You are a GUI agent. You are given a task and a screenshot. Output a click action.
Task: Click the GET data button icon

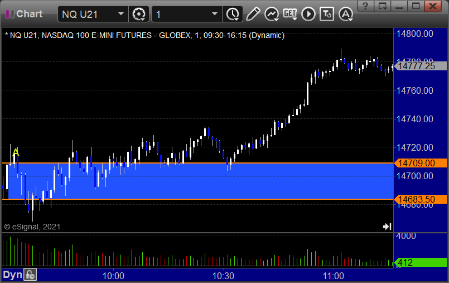tap(290, 14)
